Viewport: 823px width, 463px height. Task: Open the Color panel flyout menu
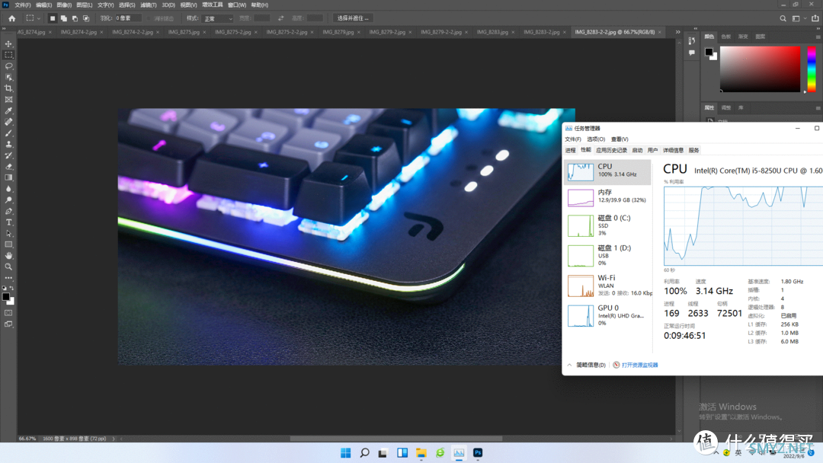(818, 37)
